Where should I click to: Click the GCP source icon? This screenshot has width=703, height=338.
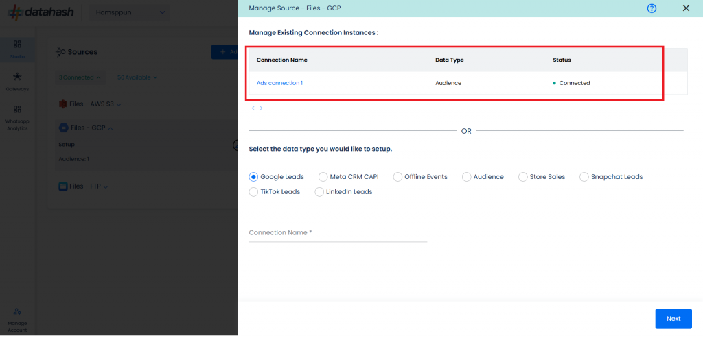(x=64, y=128)
